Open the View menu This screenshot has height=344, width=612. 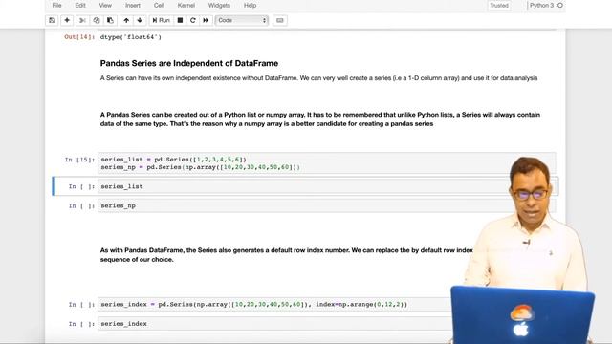coord(105,6)
